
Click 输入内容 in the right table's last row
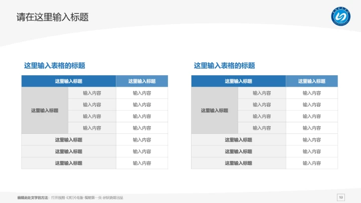pos(312,163)
